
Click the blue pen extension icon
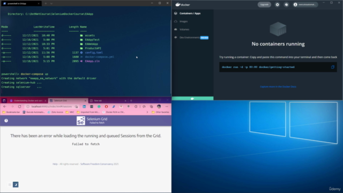114,107
